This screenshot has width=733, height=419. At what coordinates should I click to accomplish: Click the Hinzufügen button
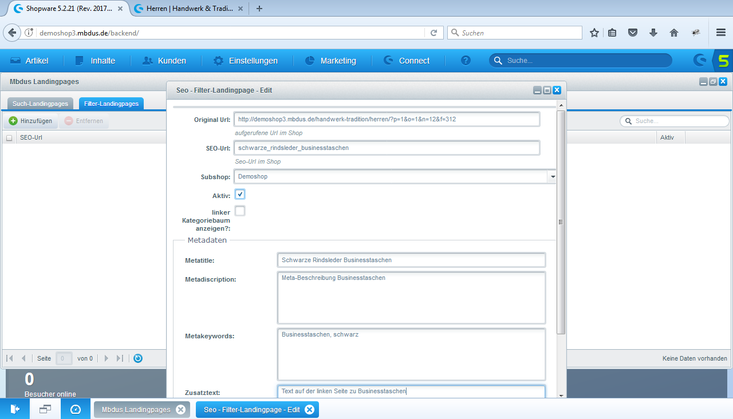[x=31, y=121]
